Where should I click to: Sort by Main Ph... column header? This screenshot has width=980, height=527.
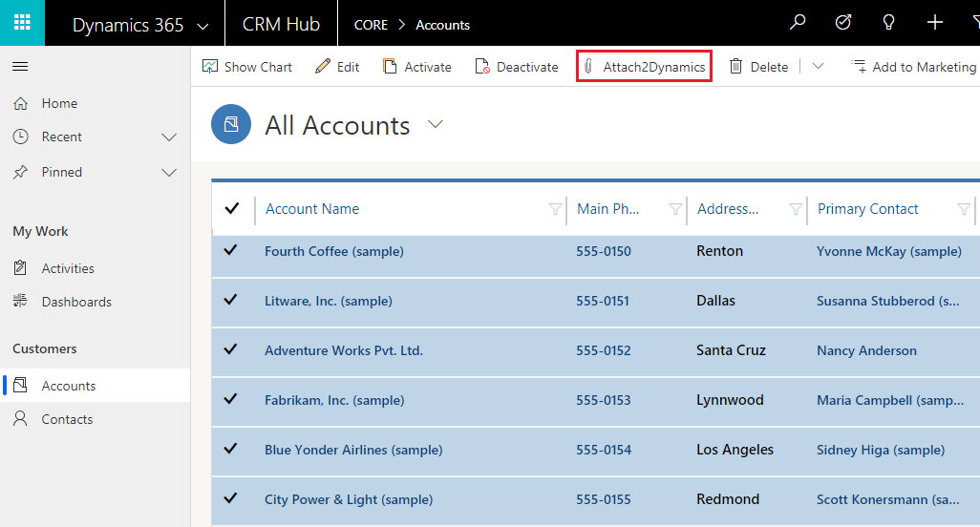coord(607,208)
